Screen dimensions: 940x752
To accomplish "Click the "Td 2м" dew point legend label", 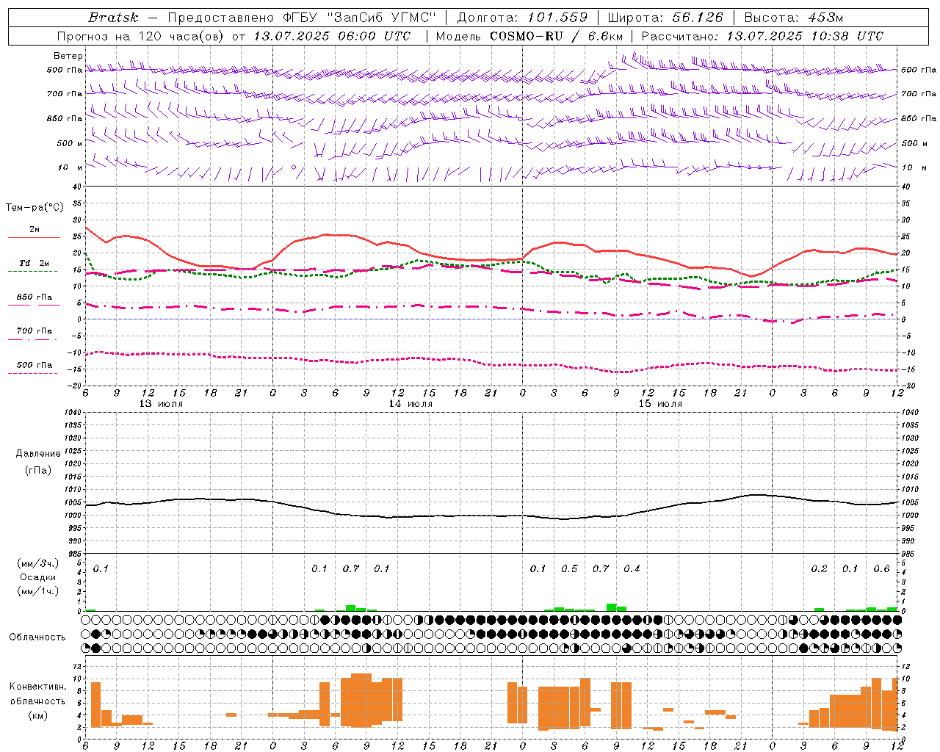I will (x=34, y=263).
